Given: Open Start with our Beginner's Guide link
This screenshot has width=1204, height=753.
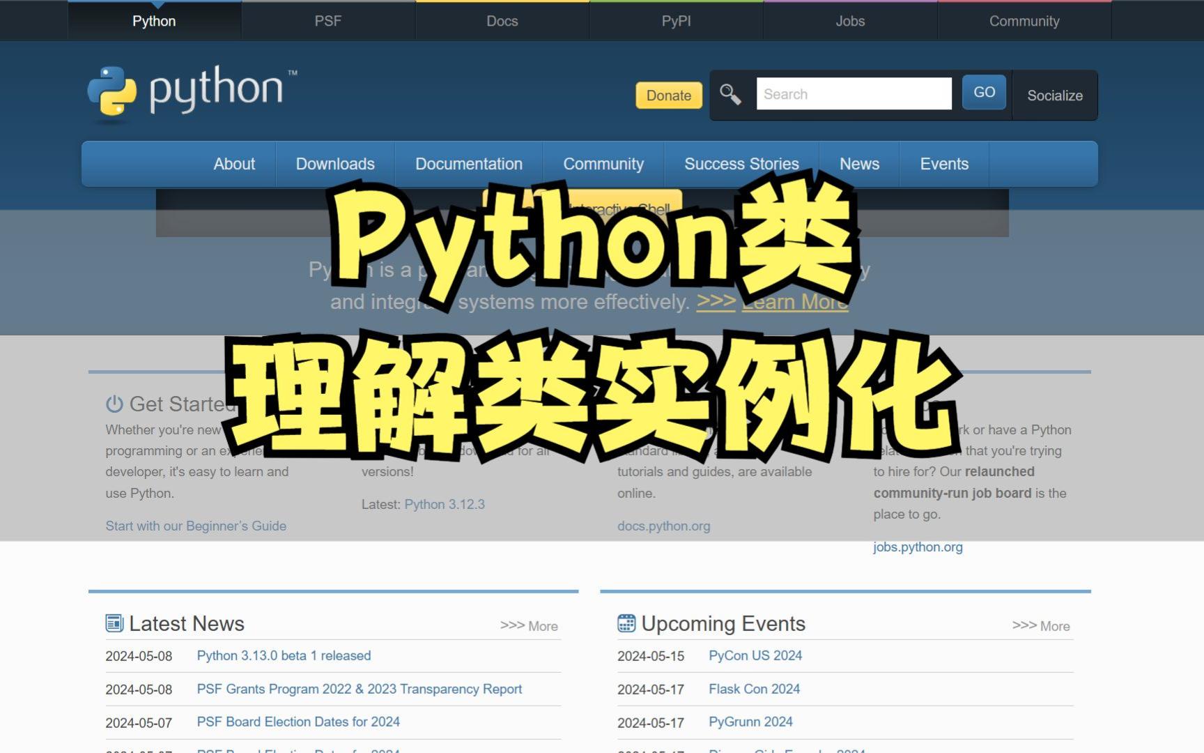Looking at the screenshot, I should (196, 526).
